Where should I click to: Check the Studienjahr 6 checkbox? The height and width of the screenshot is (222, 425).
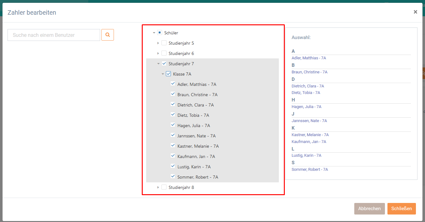164,53
